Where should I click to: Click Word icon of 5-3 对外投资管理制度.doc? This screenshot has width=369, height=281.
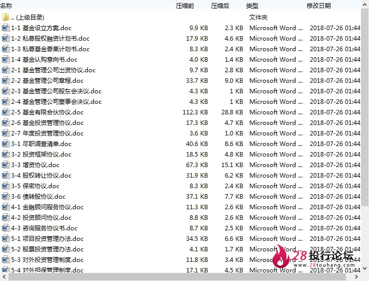click(6, 259)
